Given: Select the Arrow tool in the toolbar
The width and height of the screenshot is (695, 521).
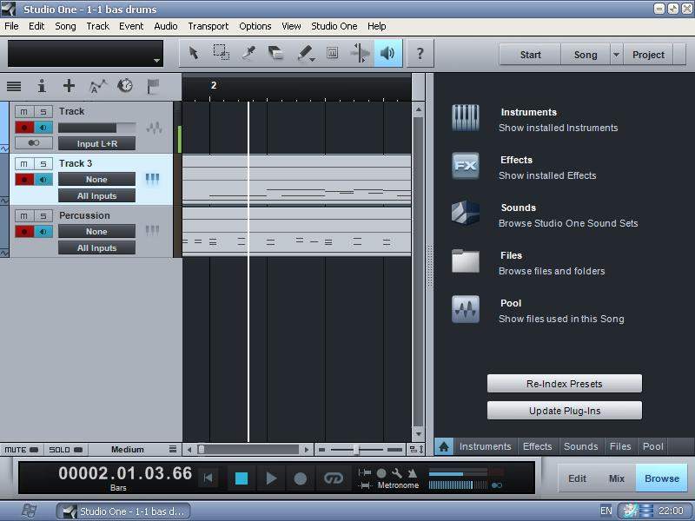Looking at the screenshot, I should pyautogui.click(x=194, y=54).
